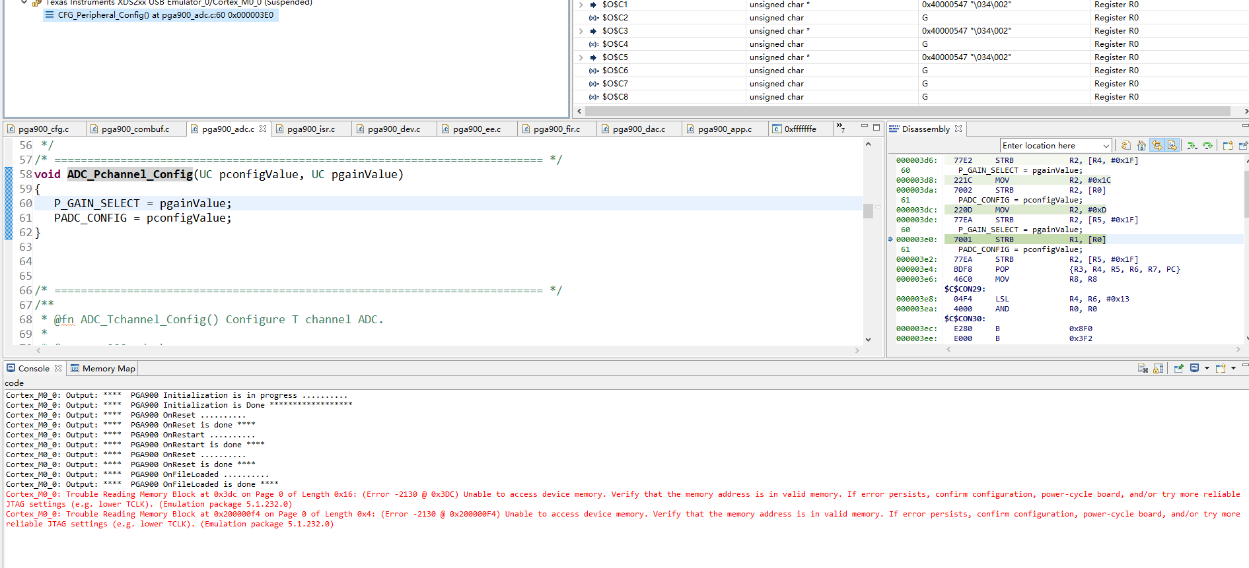Close the Console tab

click(58, 368)
